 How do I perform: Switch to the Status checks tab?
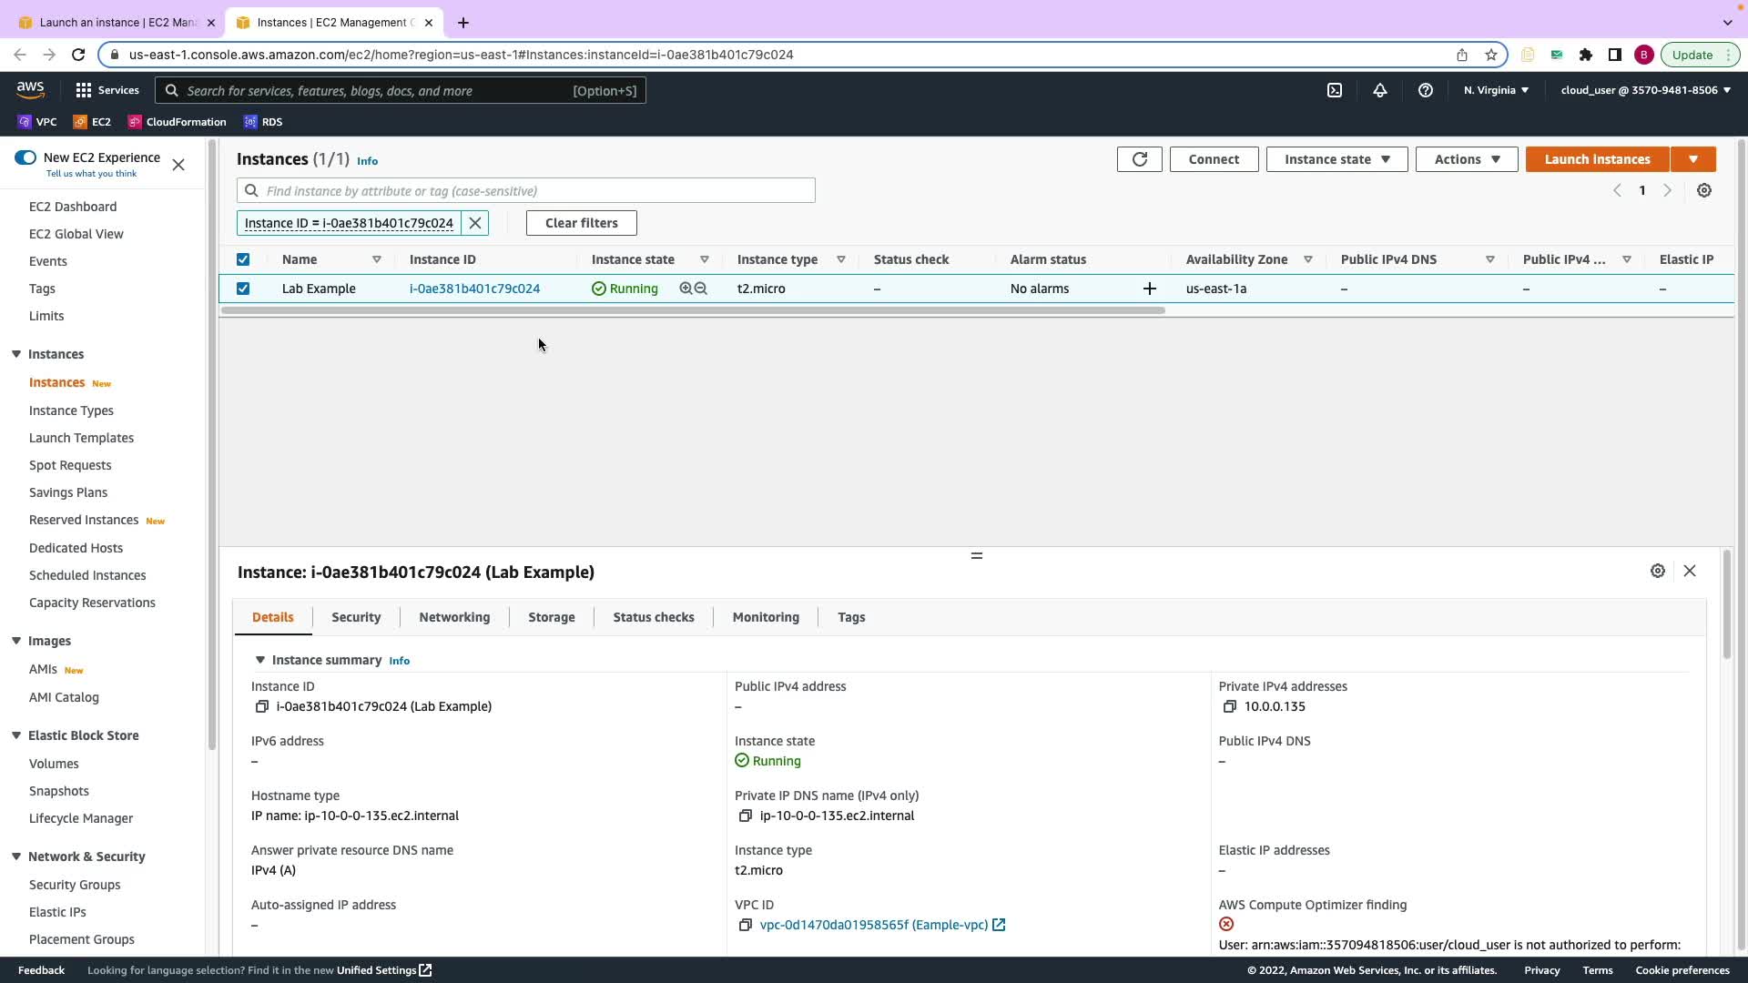pyautogui.click(x=653, y=617)
